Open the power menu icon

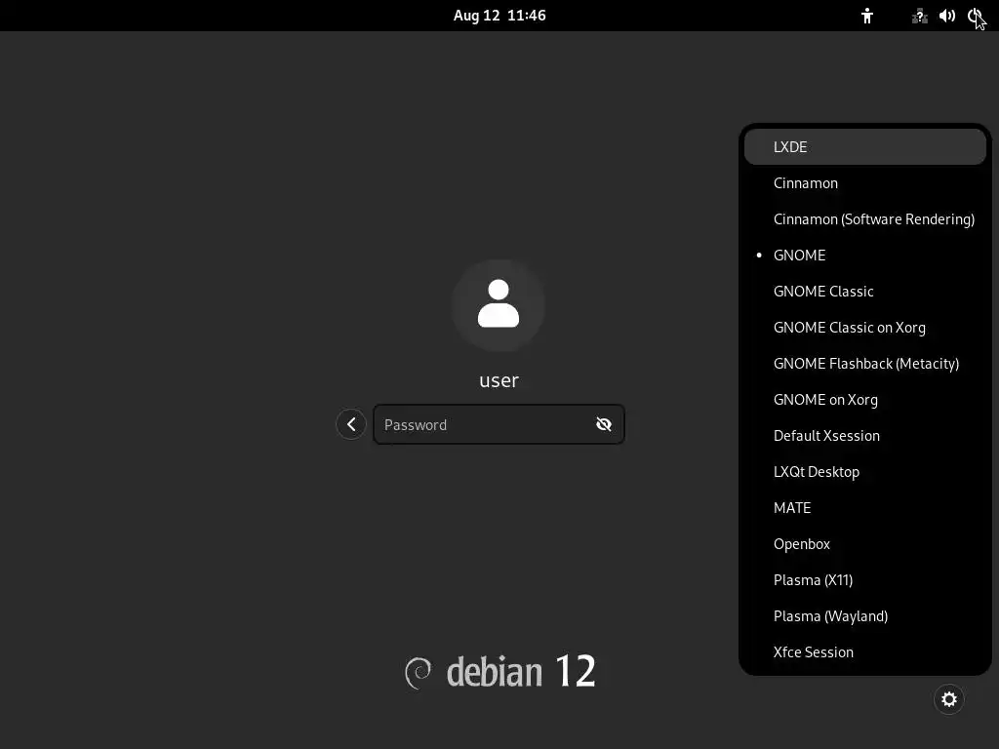[x=975, y=16]
